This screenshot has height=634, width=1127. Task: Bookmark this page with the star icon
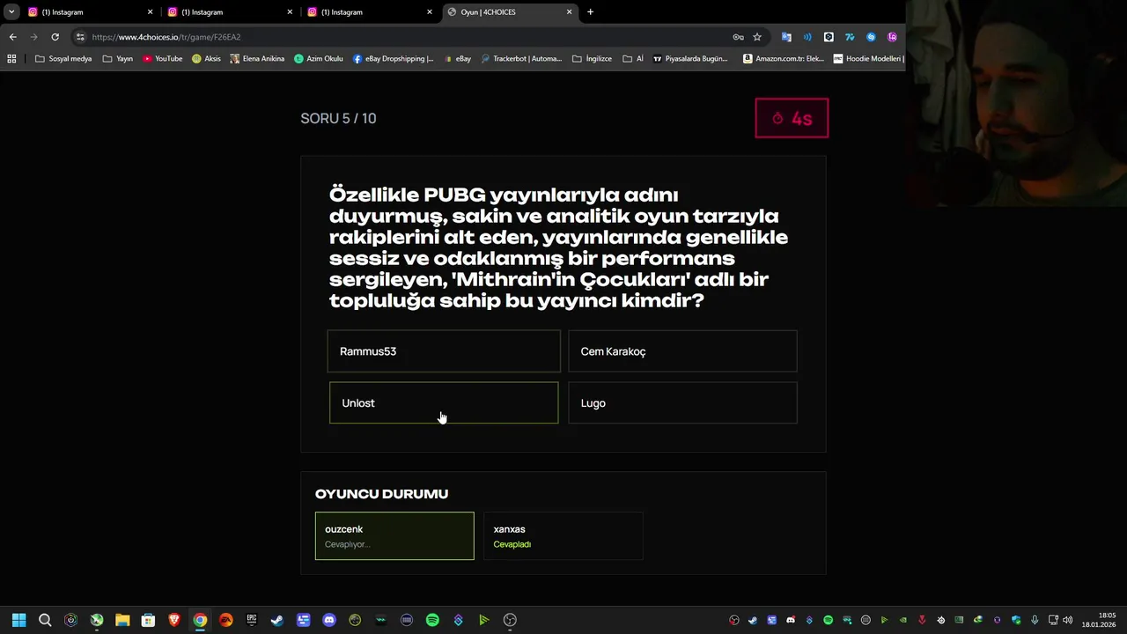click(x=757, y=37)
